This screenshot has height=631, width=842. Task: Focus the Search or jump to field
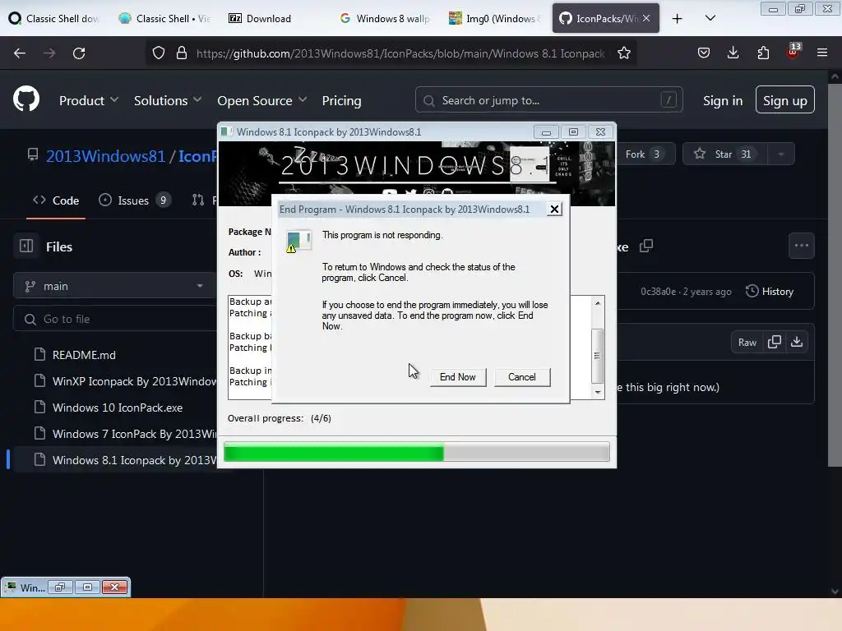pyautogui.click(x=548, y=100)
